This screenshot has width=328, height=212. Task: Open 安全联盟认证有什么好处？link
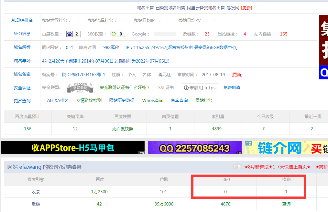125,87
